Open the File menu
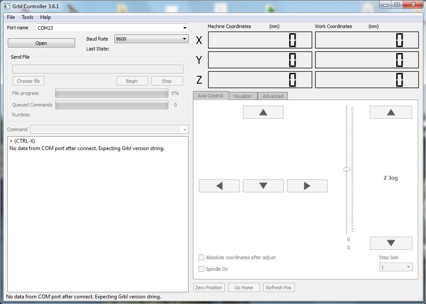The image size is (426, 304). coord(11,17)
